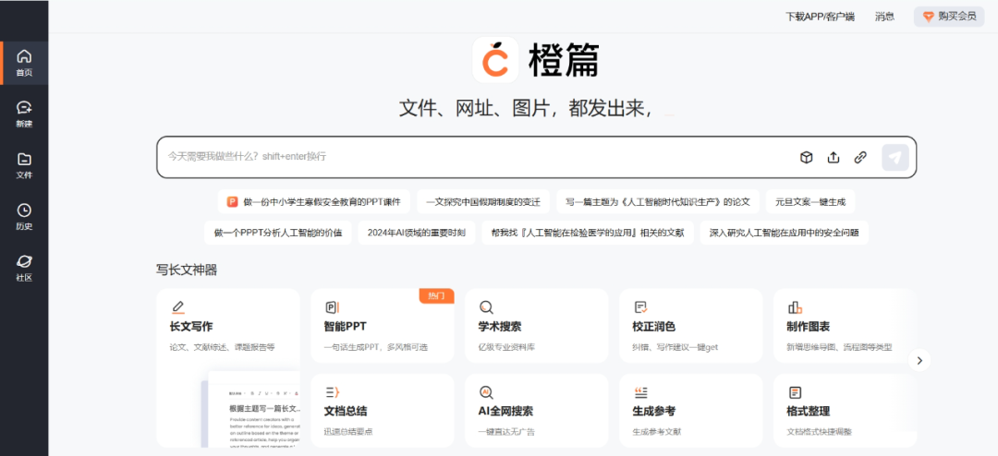Click the 制作图表 chart icon

795,307
